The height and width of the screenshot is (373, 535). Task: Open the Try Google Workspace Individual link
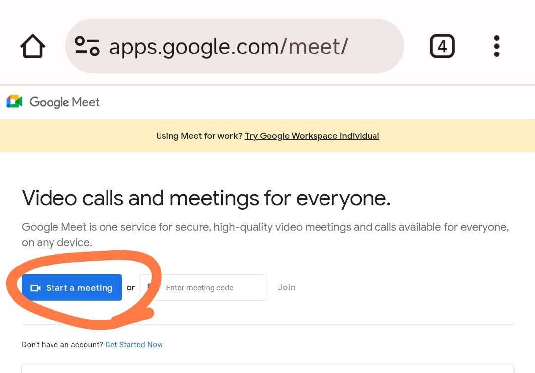pyautogui.click(x=312, y=135)
